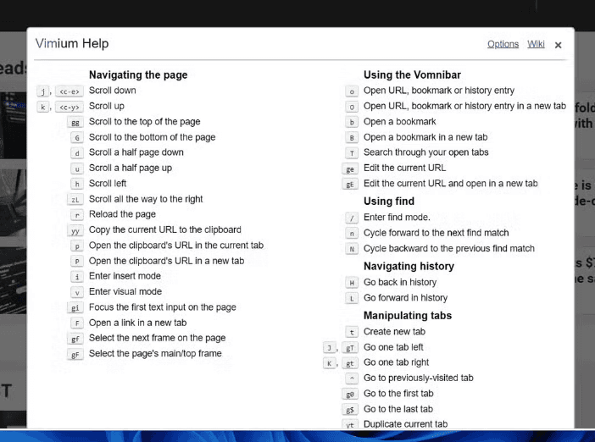
Task: Click the 'Using find' heading
Action: pyautogui.click(x=389, y=201)
